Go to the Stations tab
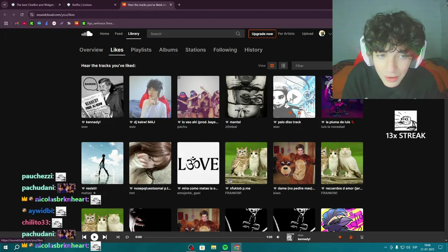Image resolution: width=448 pixels, height=252 pixels. [195, 50]
